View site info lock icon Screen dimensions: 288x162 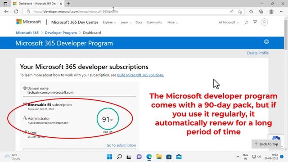[28, 11]
